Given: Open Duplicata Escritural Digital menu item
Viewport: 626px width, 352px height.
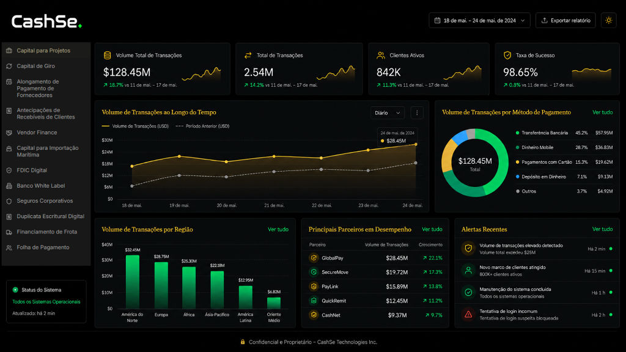Looking at the screenshot, I should (46, 216).
